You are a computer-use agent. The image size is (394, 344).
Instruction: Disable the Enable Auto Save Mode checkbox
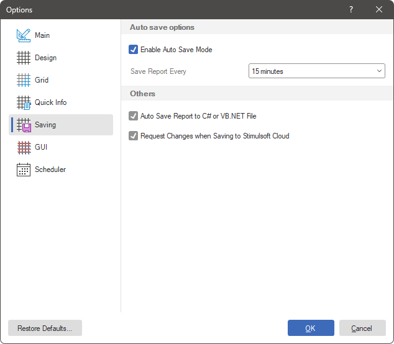pos(133,50)
